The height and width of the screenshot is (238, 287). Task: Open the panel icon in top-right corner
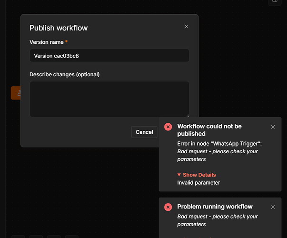(275, 2)
